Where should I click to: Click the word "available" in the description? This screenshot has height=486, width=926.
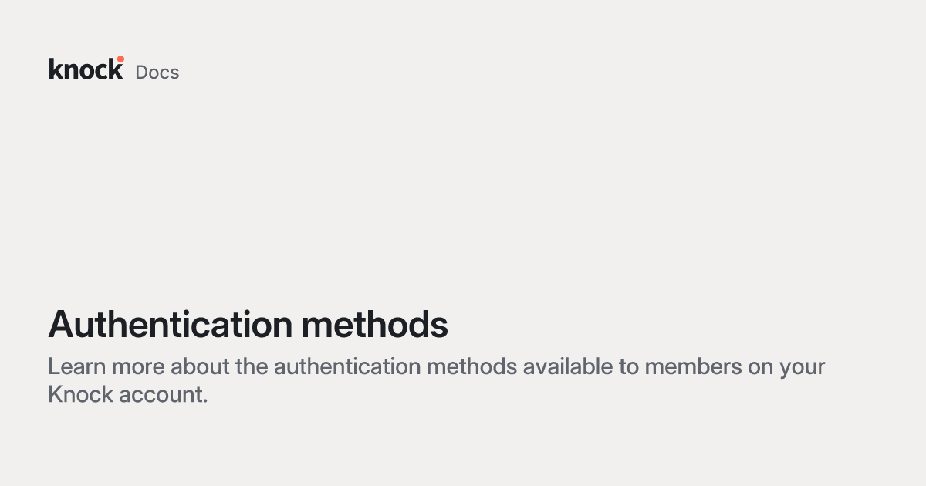pyautogui.click(x=568, y=366)
